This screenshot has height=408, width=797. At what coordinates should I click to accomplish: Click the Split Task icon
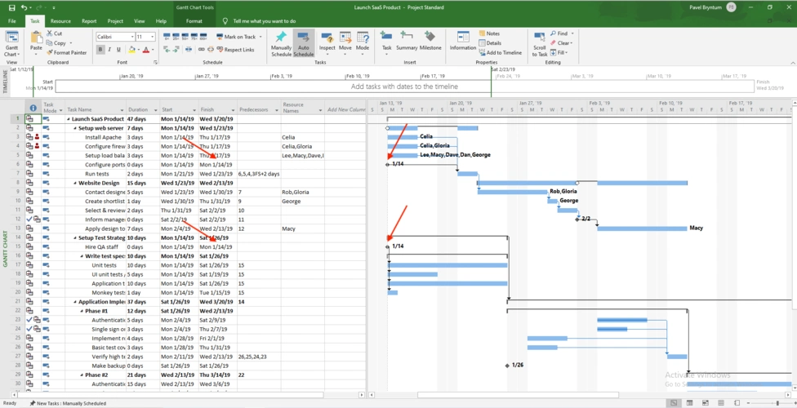tap(189, 49)
